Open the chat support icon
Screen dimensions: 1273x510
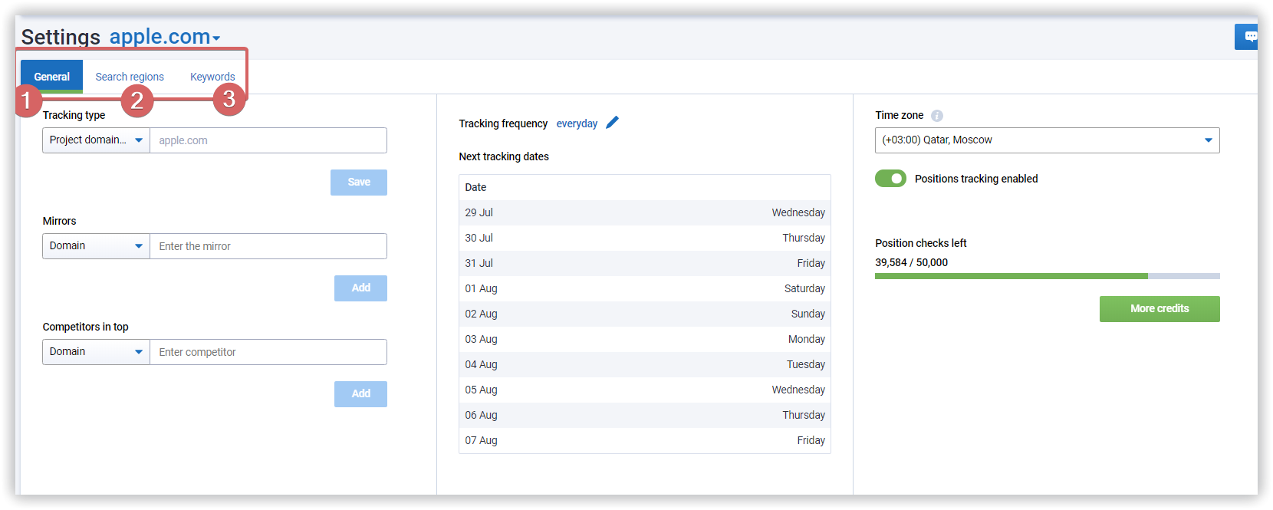pos(1248,37)
